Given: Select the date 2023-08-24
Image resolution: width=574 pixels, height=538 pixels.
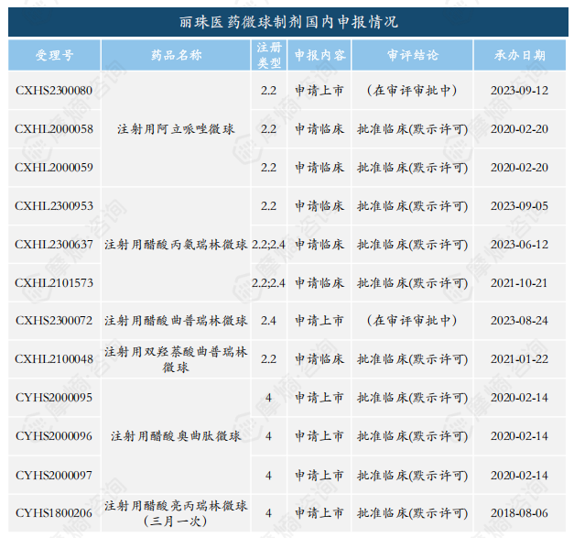Looking at the screenshot, I should (519, 321).
